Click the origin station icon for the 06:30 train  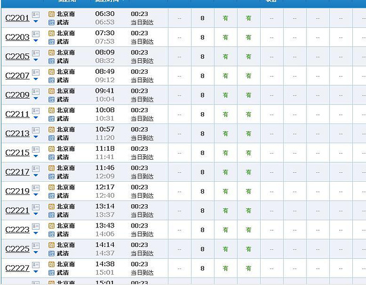point(51,14)
